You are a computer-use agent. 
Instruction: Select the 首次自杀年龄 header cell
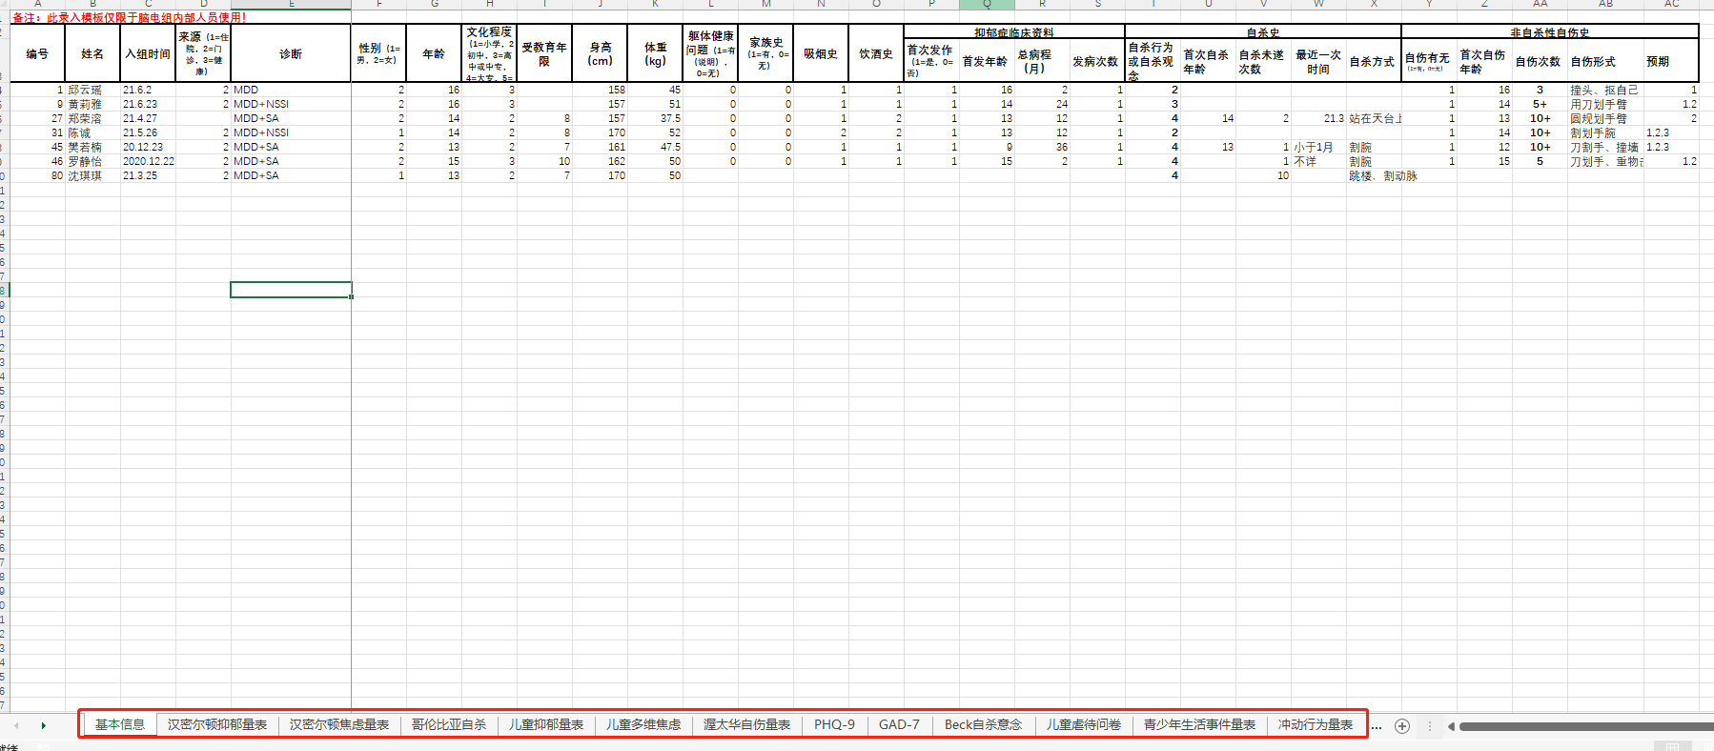click(1208, 61)
